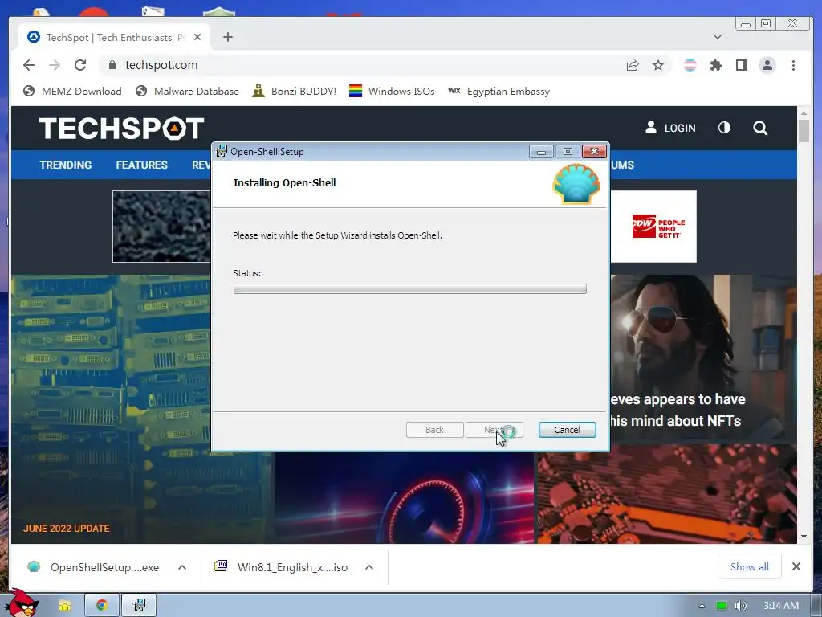Click the page scrollbar down arrow

tap(804, 537)
